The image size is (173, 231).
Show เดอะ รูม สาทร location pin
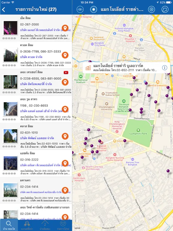pyautogui.click(x=65, y=109)
